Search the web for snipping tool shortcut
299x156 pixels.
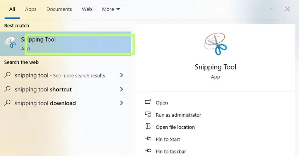click(43, 89)
